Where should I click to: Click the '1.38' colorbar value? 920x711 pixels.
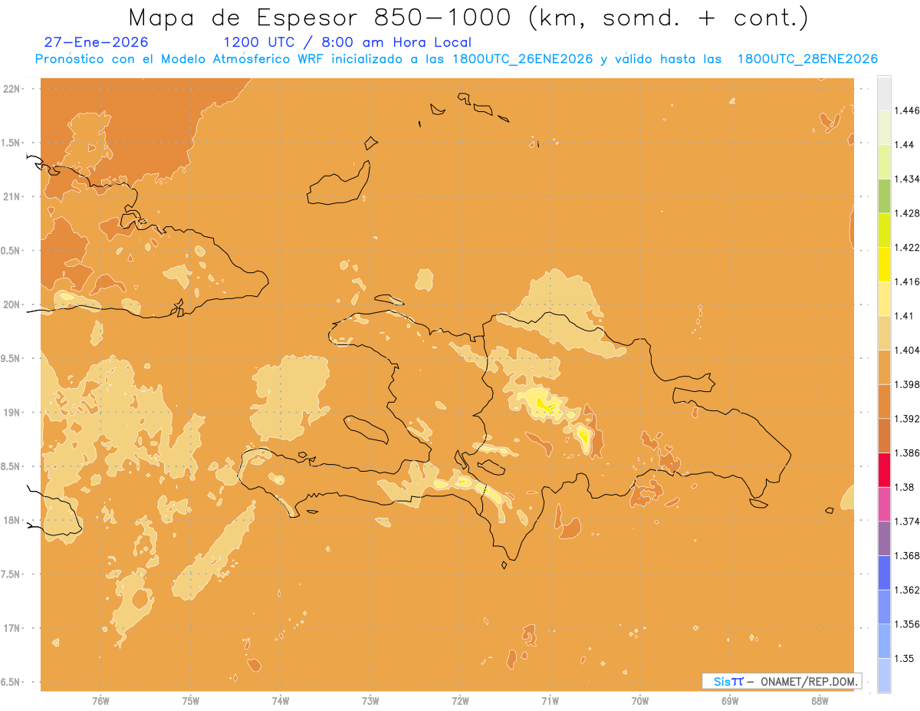point(904,487)
